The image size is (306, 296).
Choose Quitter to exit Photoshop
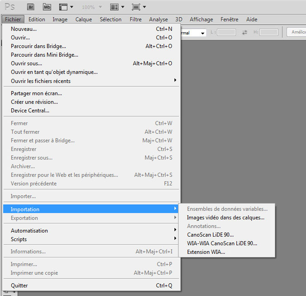(x=91, y=286)
